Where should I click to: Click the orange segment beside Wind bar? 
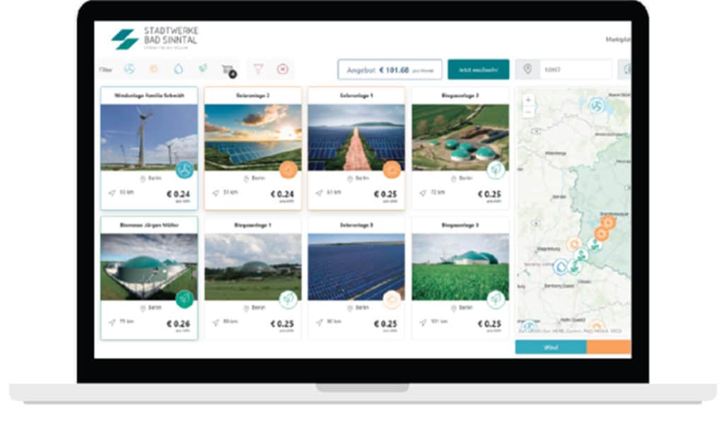(x=609, y=347)
